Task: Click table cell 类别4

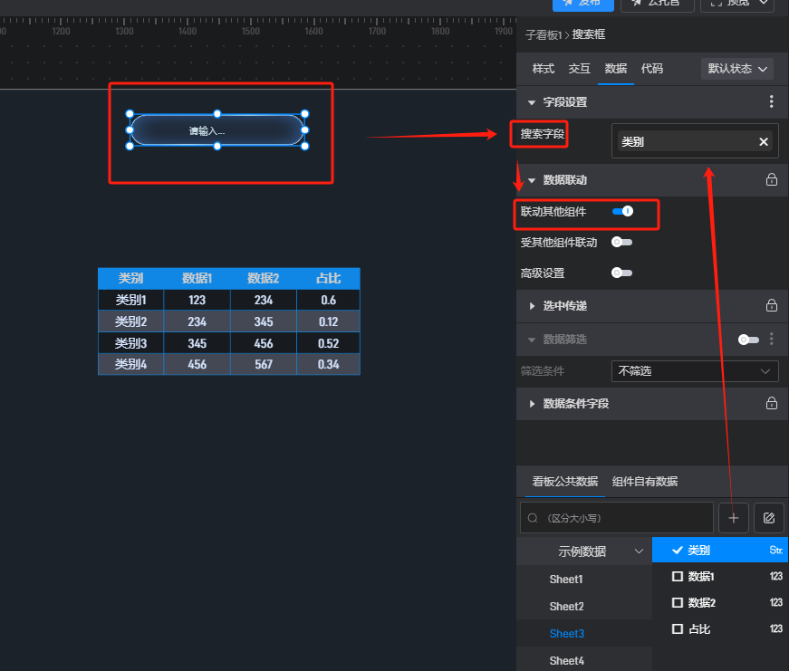Action: 130,364
